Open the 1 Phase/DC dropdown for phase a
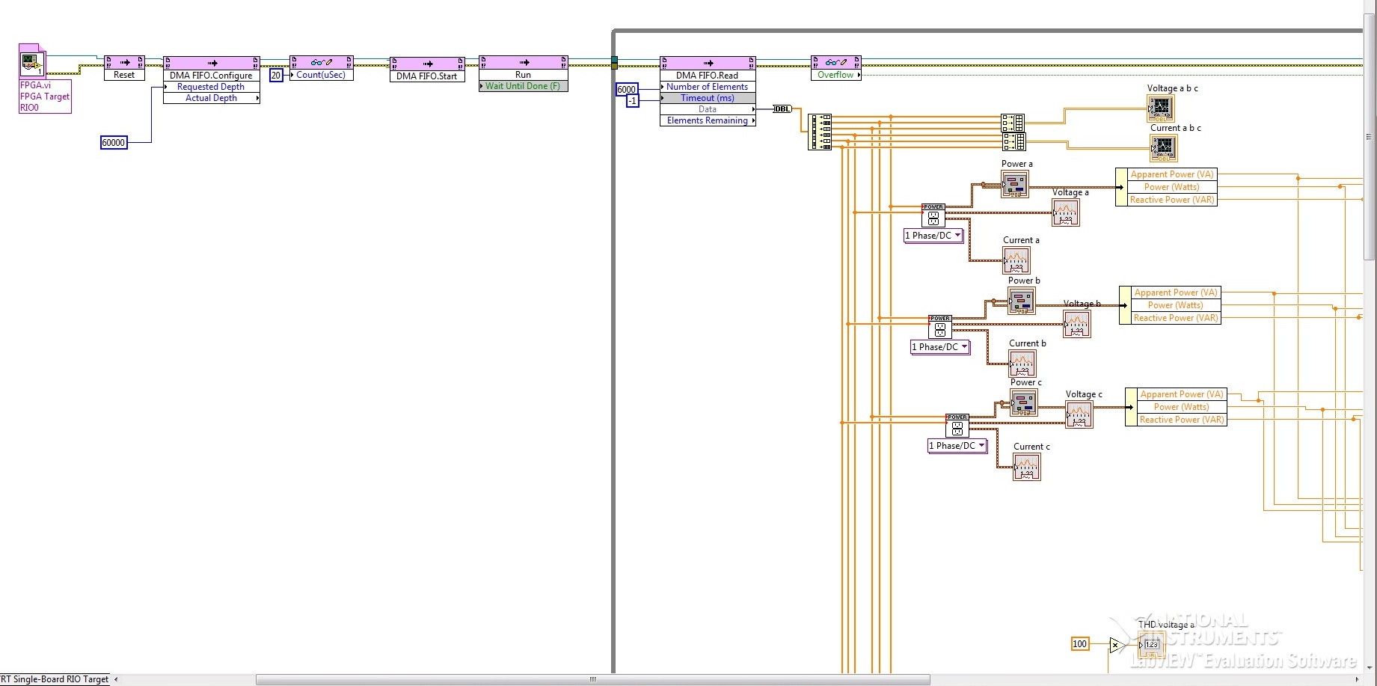1377x686 pixels. click(933, 236)
